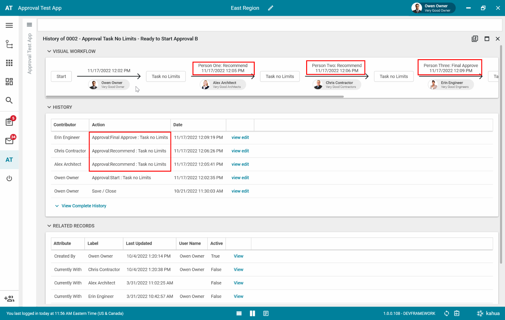Open messages envelope with 34 badge
The width and height of the screenshot is (505, 320).
tap(9, 141)
